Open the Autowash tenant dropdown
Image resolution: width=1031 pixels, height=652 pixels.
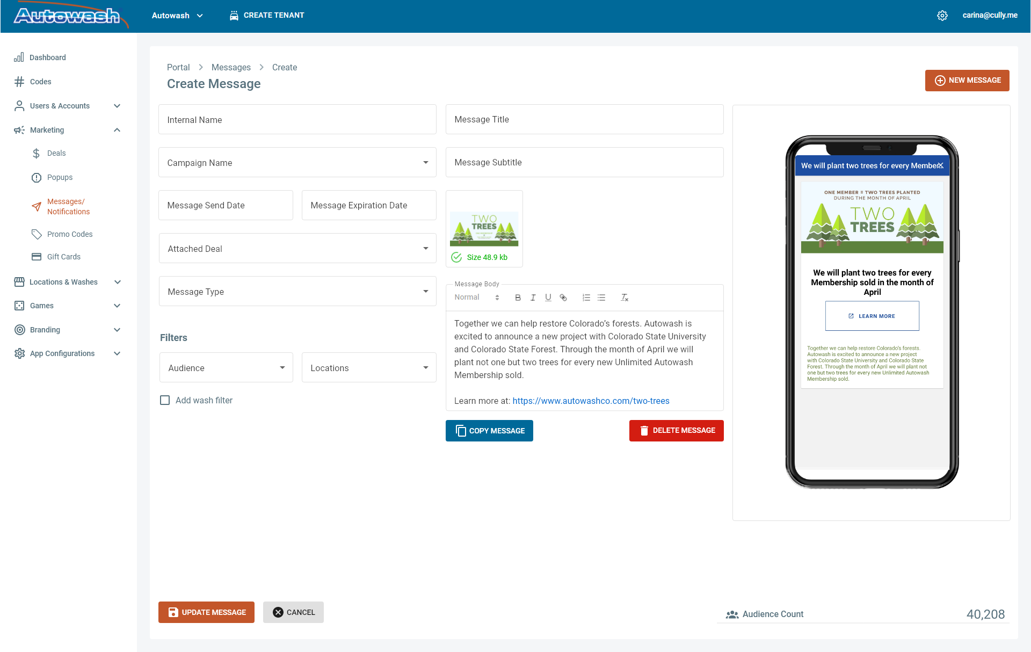point(178,16)
